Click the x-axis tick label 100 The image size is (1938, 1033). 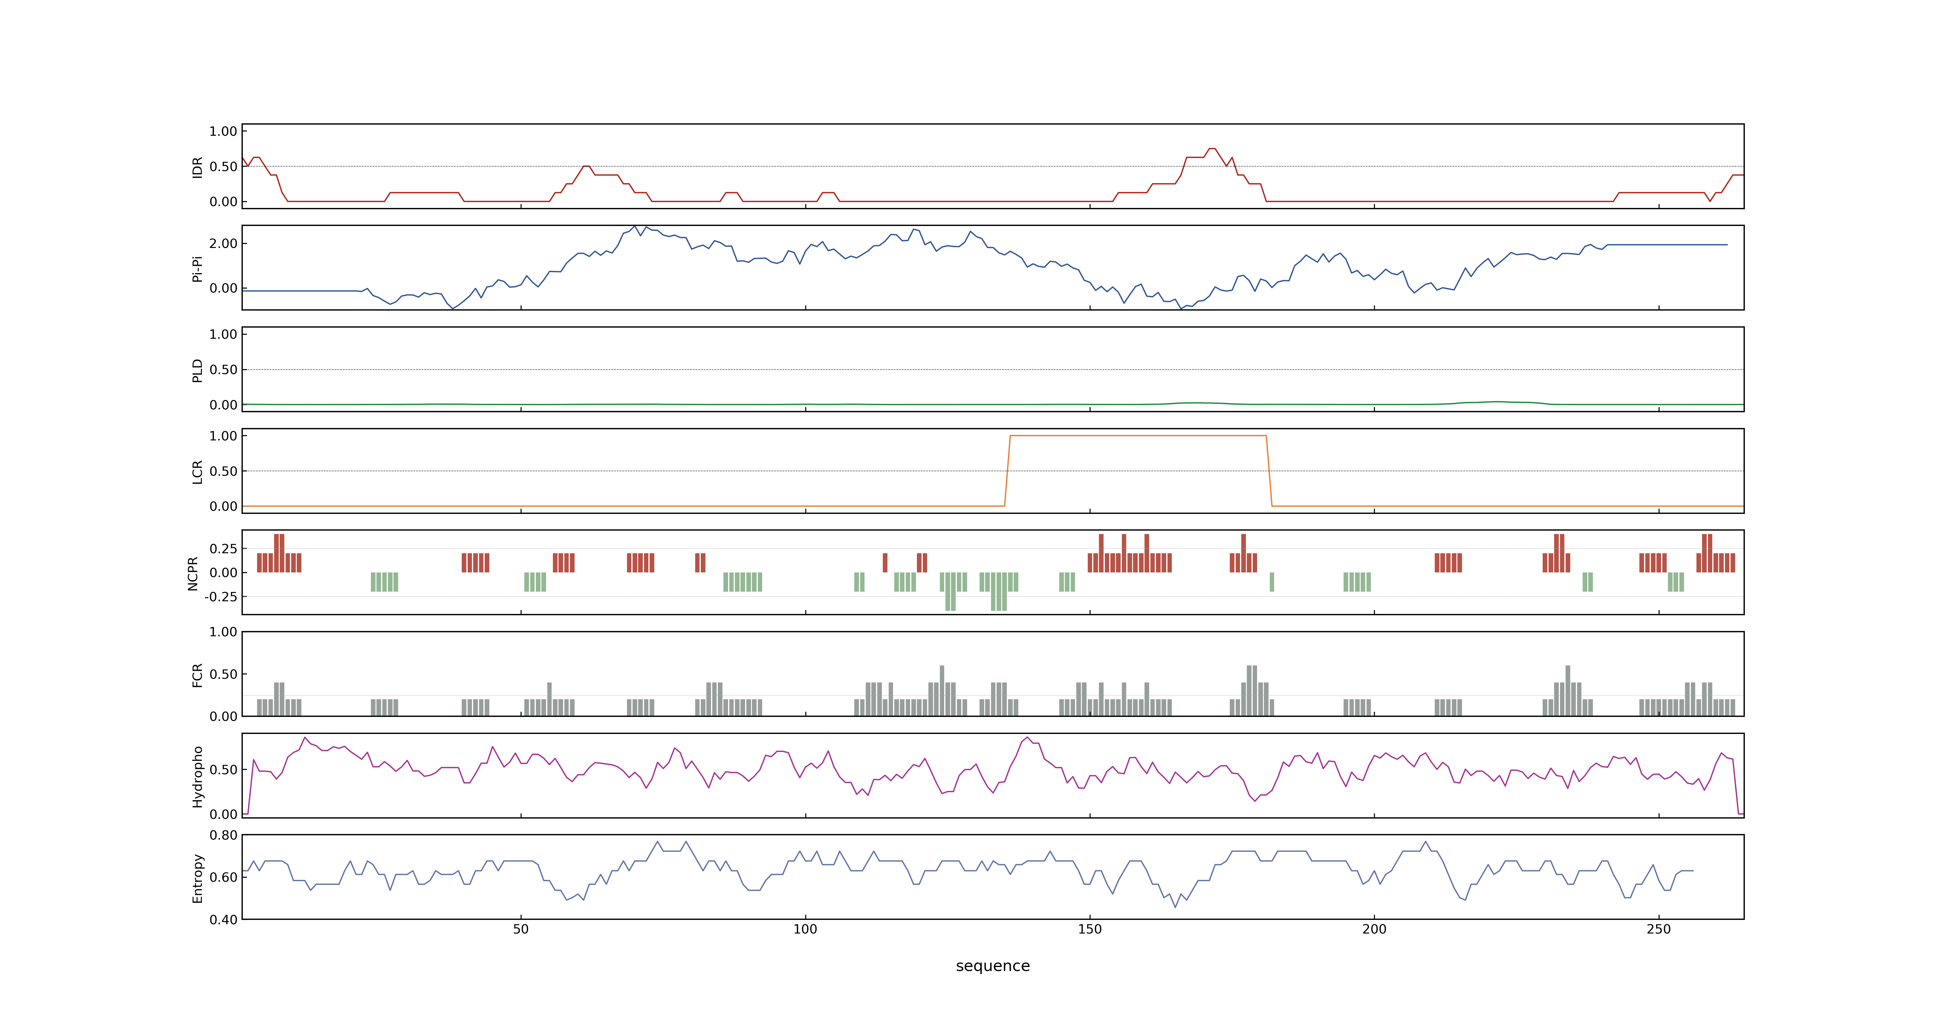point(805,929)
